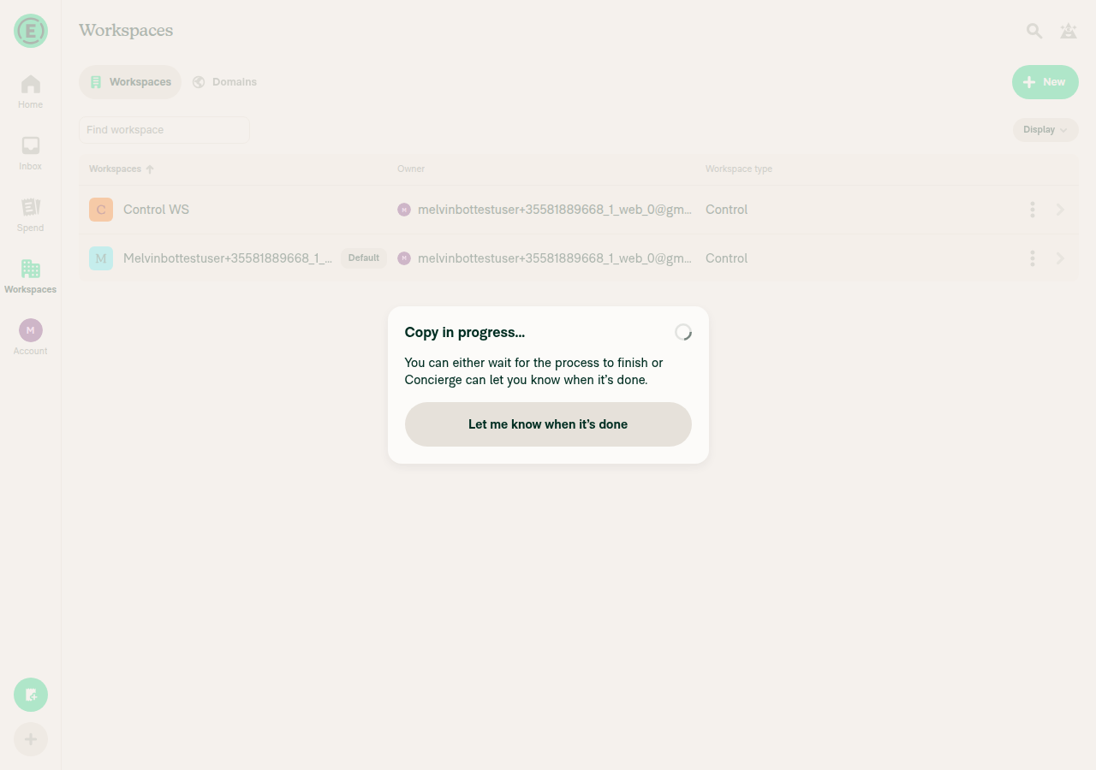Switch to Workspaces tab
This screenshot has height=770, width=1096.
[x=130, y=82]
